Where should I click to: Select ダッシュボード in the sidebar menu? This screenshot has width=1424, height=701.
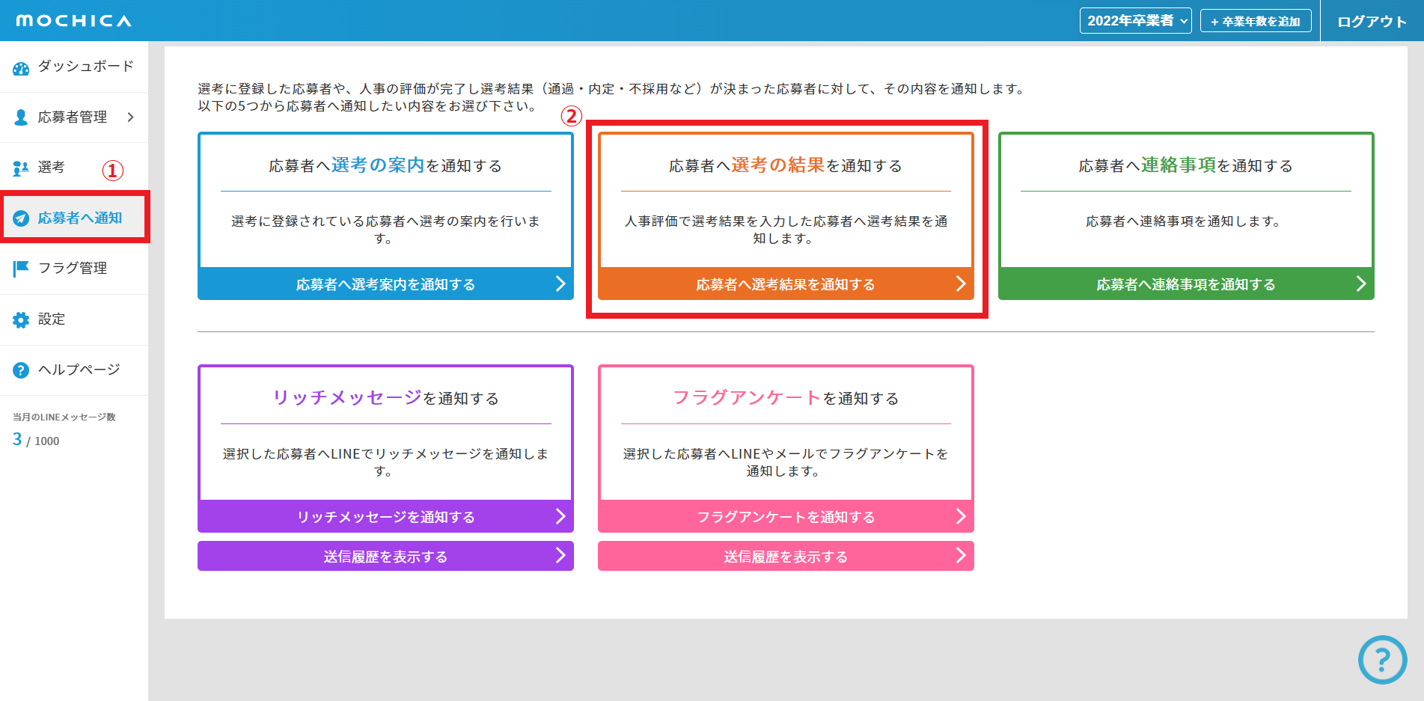85,67
